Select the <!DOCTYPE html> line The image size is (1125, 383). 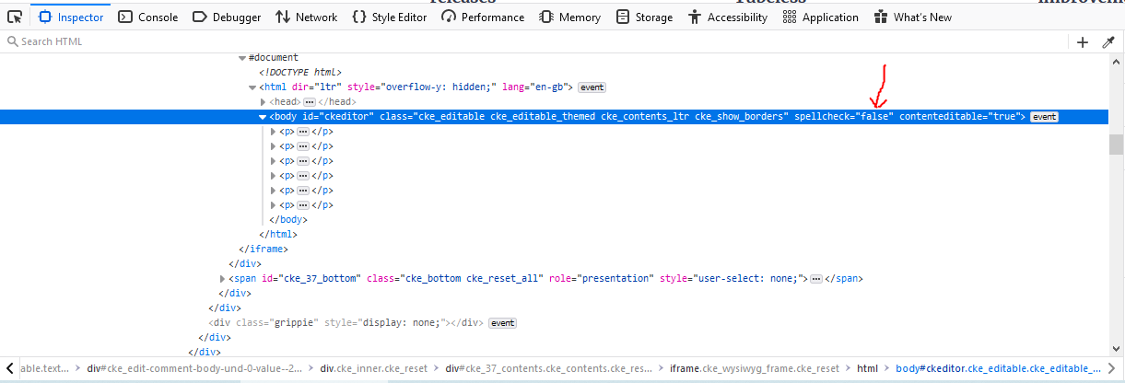pos(300,73)
